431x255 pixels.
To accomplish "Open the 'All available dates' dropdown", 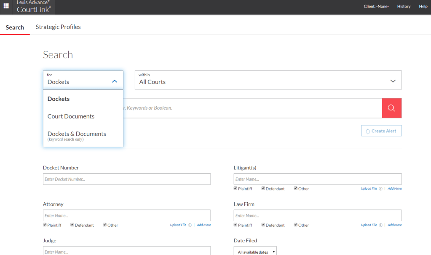I will click(255, 252).
